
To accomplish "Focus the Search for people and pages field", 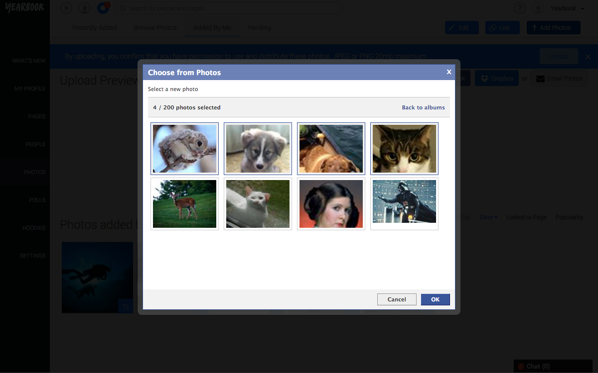I will click(x=229, y=8).
